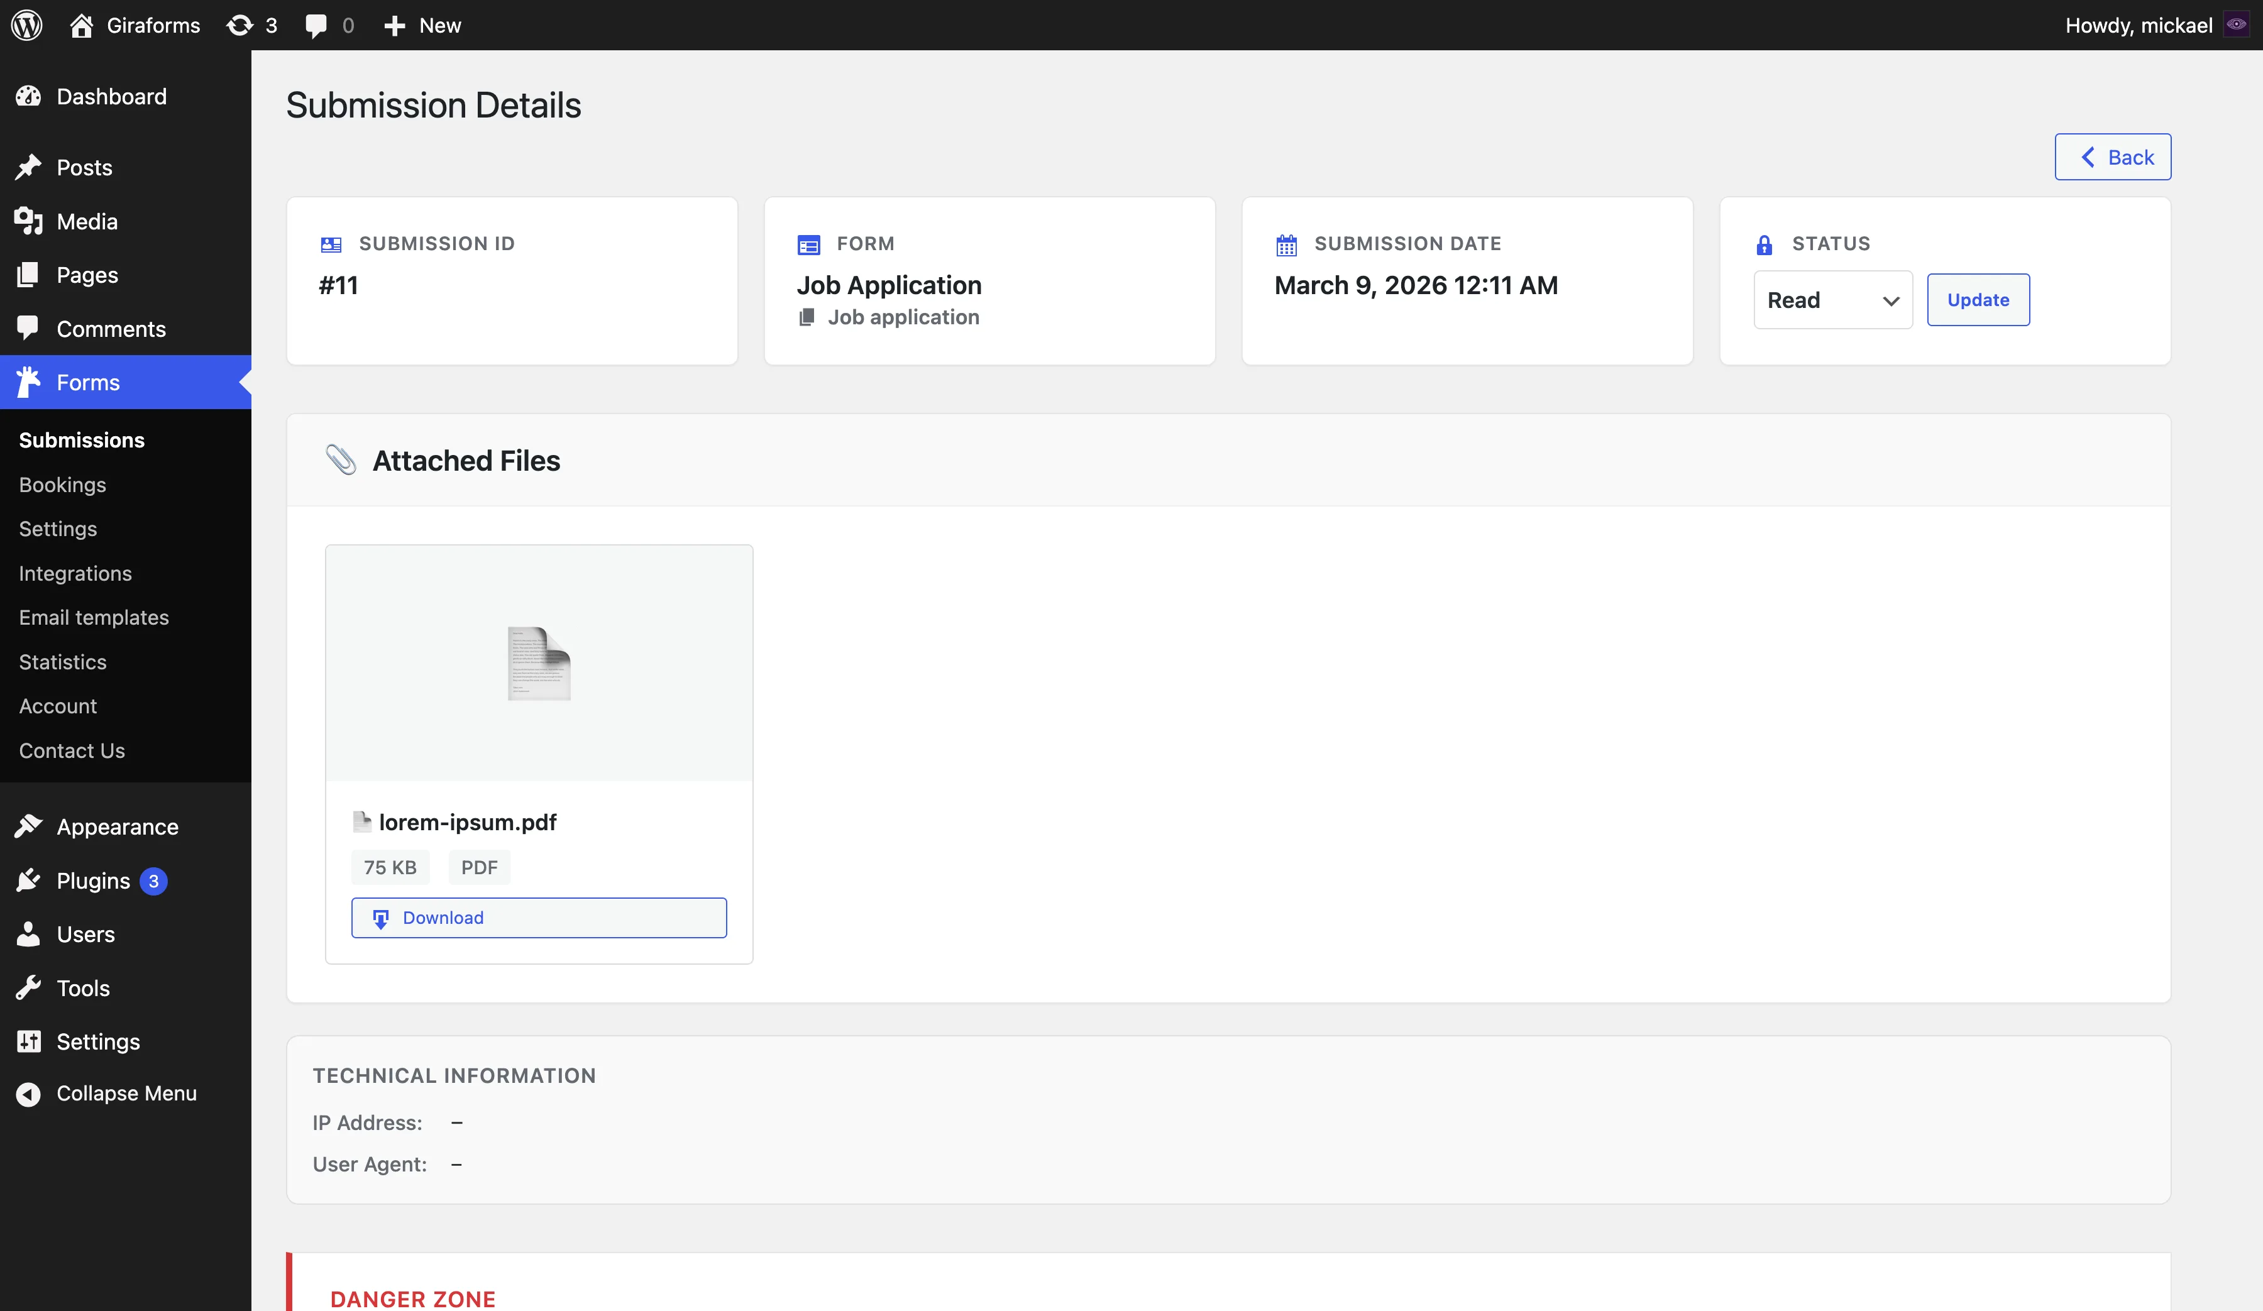Image resolution: width=2263 pixels, height=1311 pixels.
Task: Open the WordPress logo menu
Action: tap(26, 25)
